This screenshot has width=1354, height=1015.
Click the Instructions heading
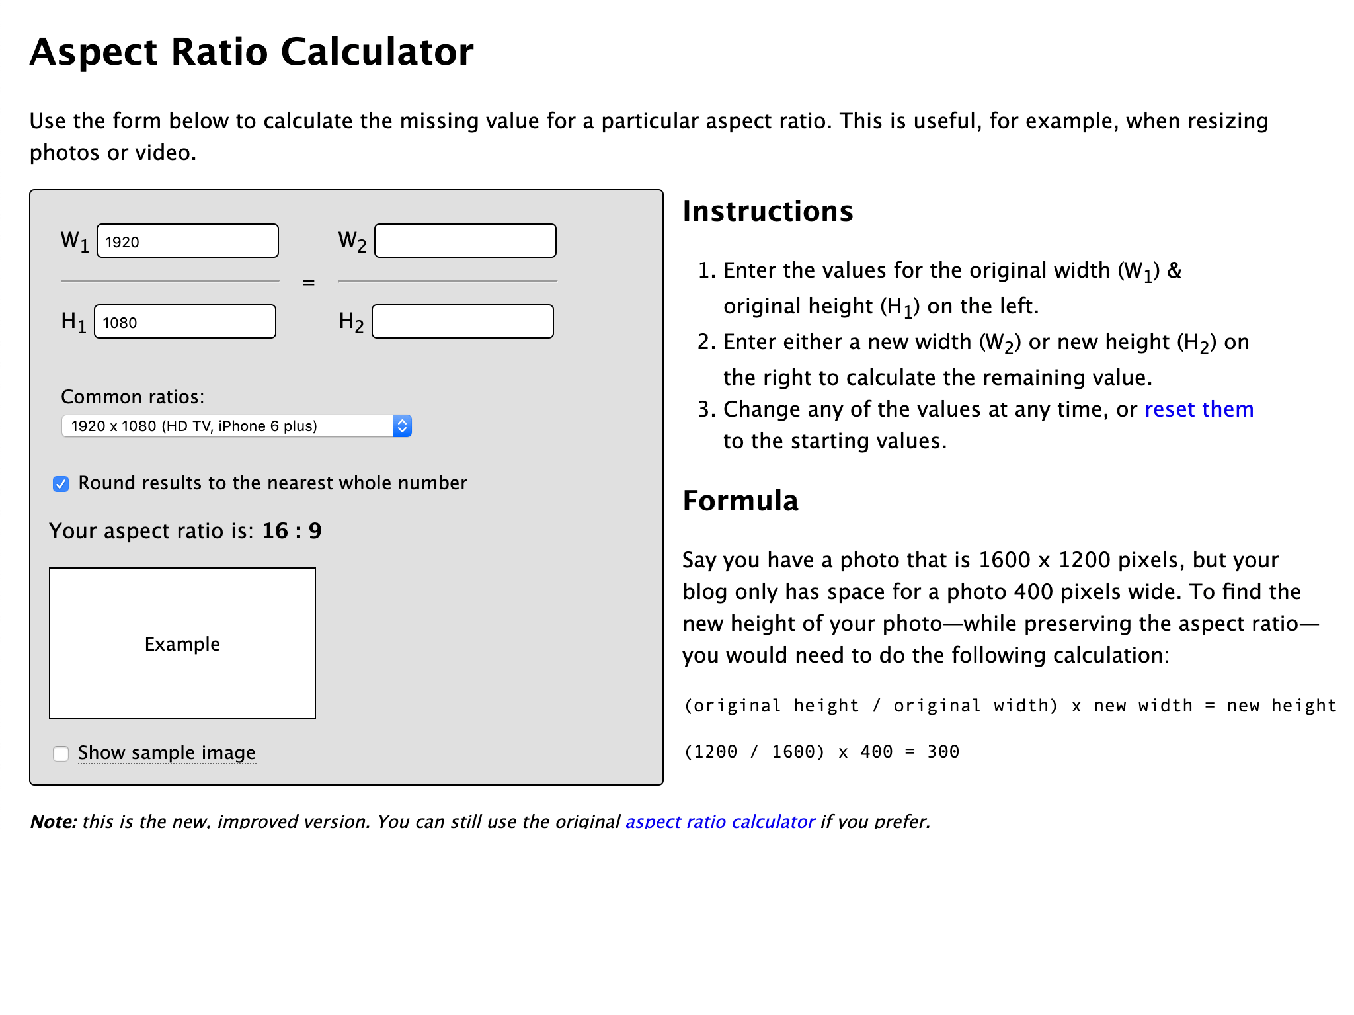(x=768, y=212)
